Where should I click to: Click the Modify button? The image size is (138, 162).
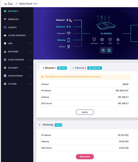pyautogui.click(x=85, y=112)
